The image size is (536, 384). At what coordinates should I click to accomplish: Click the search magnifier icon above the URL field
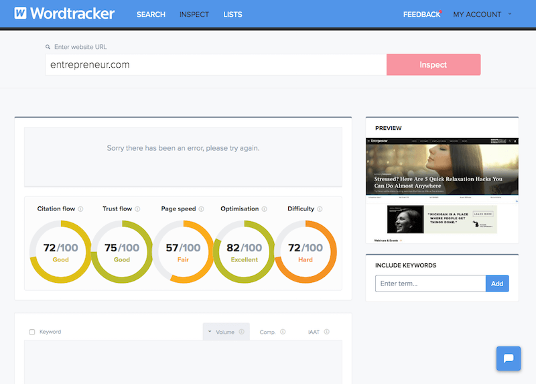tap(48, 47)
